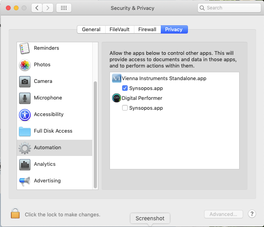Click the Screenshot tooltip button
Image resolution: width=264 pixels, height=227 pixels.
click(x=150, y=218)
